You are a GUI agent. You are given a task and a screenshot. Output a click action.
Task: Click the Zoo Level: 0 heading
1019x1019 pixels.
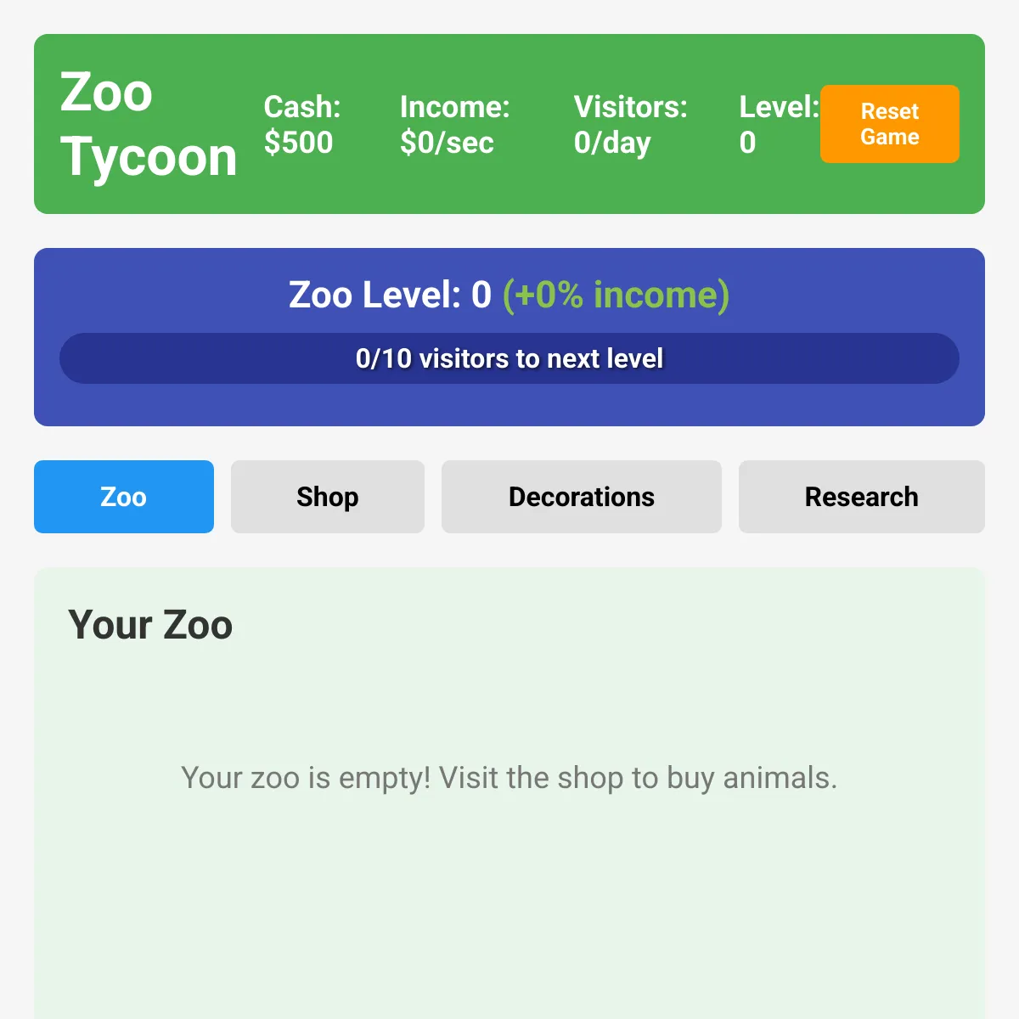click(390, 295)
